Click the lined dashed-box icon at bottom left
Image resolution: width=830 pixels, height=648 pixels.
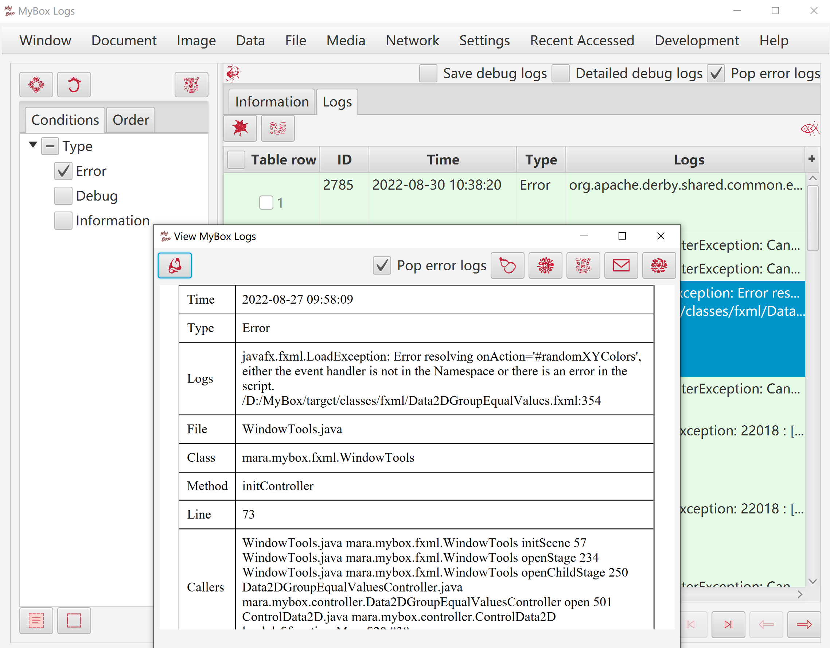tap(36, 621)
